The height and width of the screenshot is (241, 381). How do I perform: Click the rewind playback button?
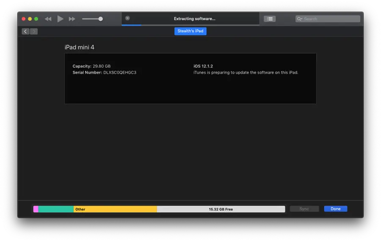pos(48,19)
